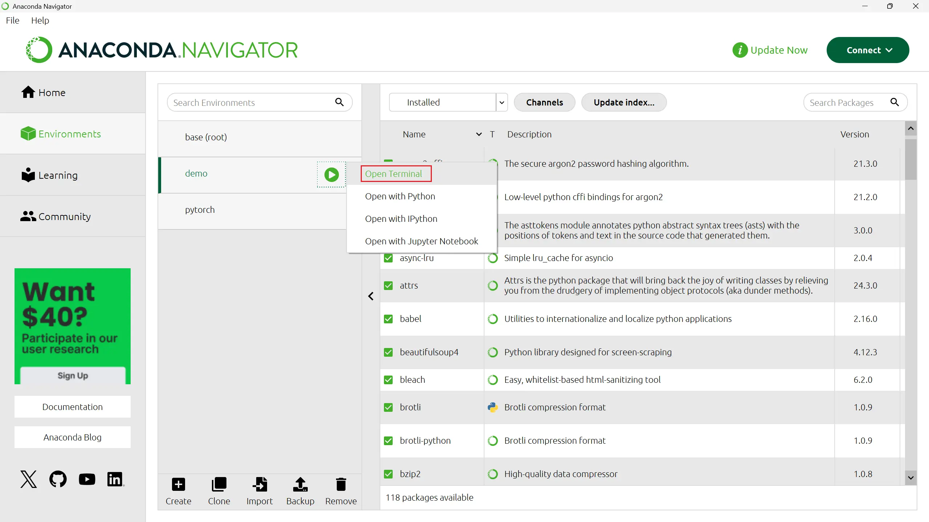Screen dimensions: 929x522
Task: Click the Clone environment icon
Action: click(x=219, y=484)
